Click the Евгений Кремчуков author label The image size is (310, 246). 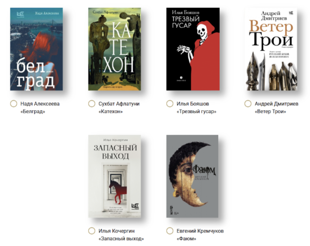[x=200, y=231]
